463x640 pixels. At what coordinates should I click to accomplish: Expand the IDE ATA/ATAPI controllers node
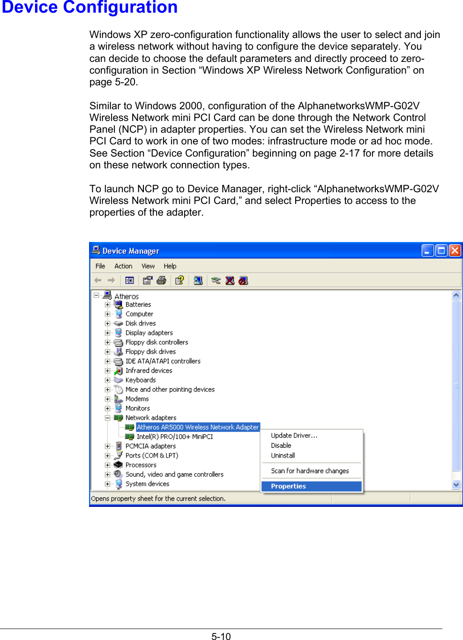[x=107, y=361]
